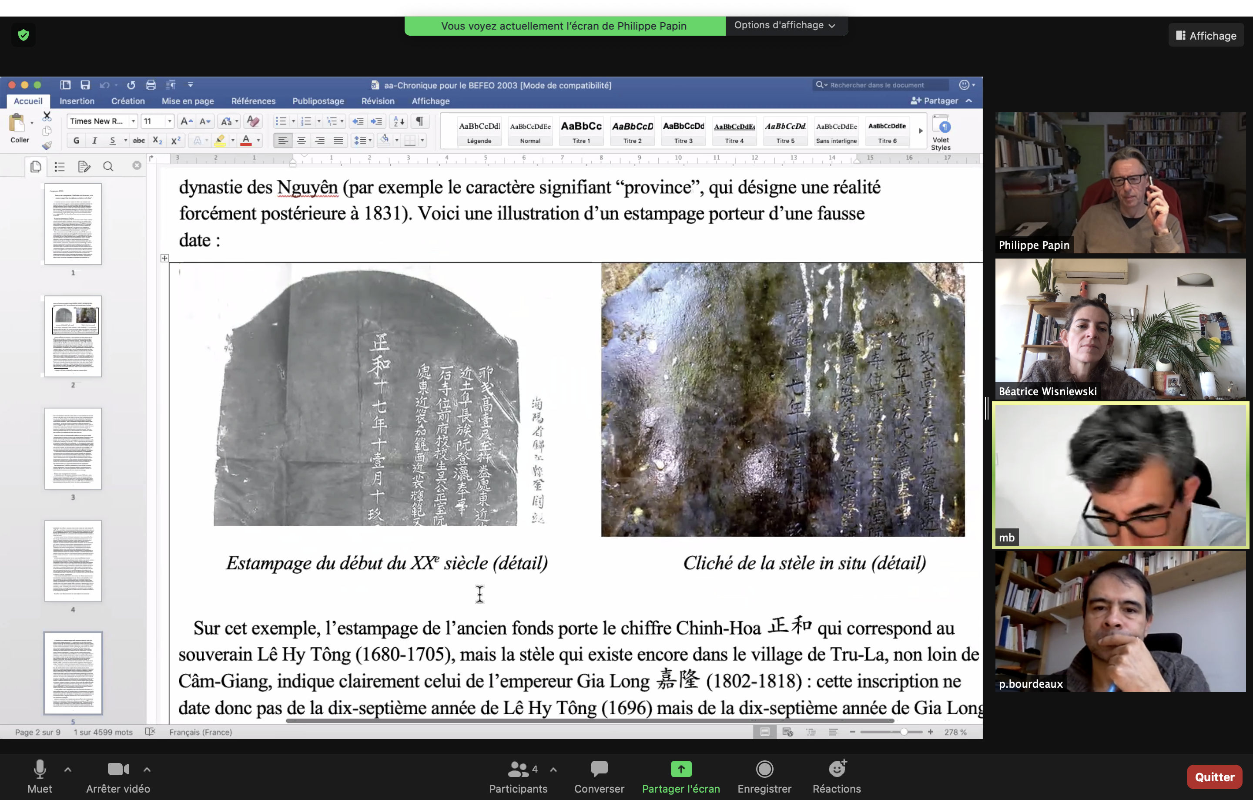Click the Réactions smiley icon
Image resolution: width=1253 pixels, height=800 pixels.
[837, 769]
